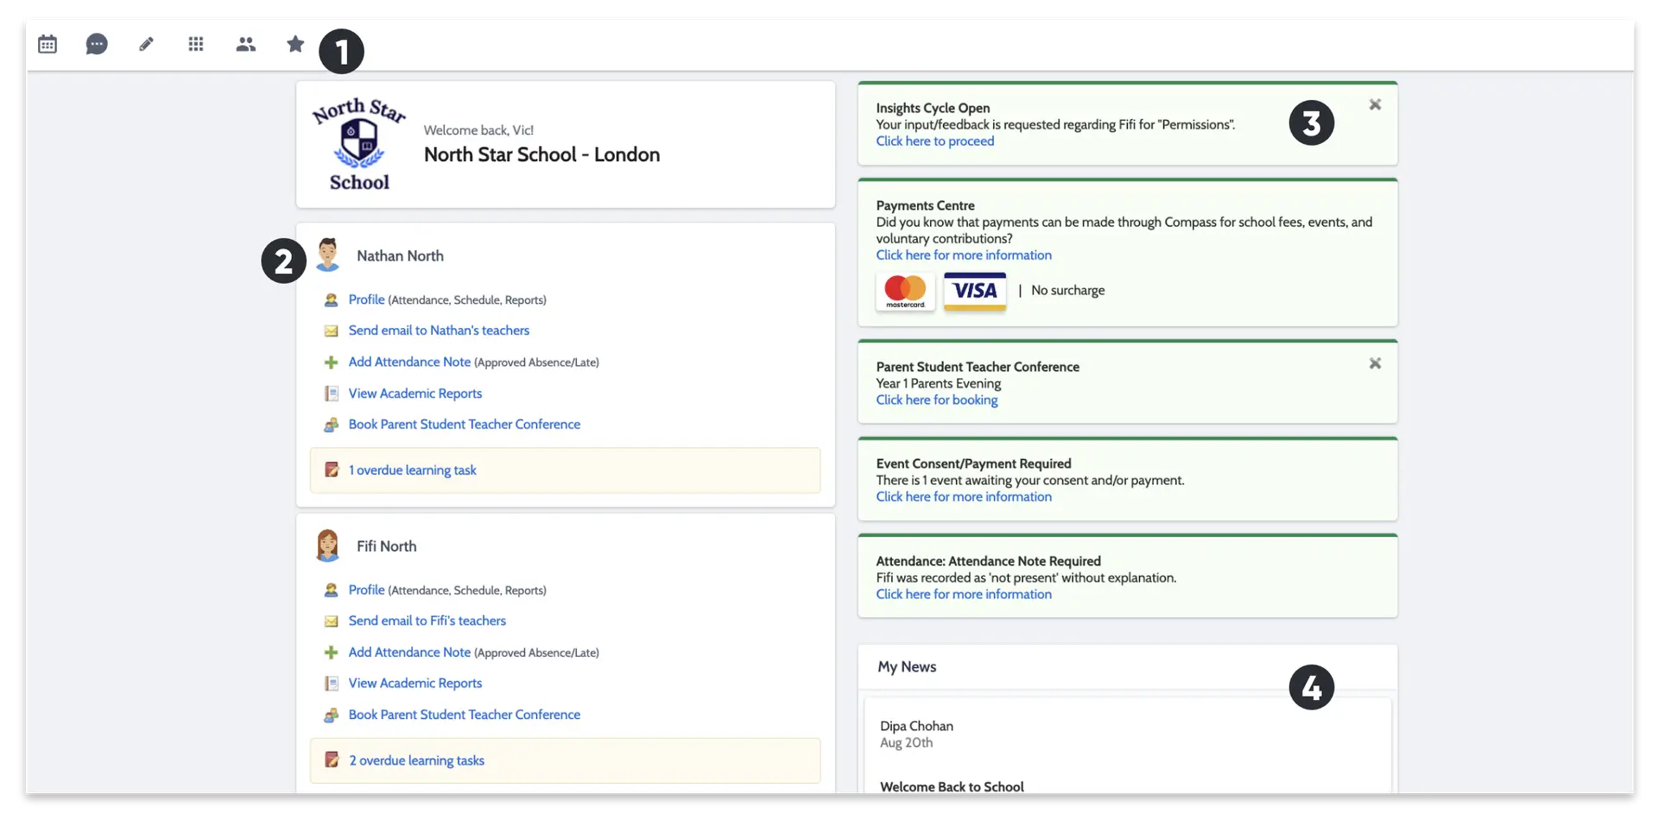Open the chat bubble messages icon
1658x813 pixels.
(97, 44)
